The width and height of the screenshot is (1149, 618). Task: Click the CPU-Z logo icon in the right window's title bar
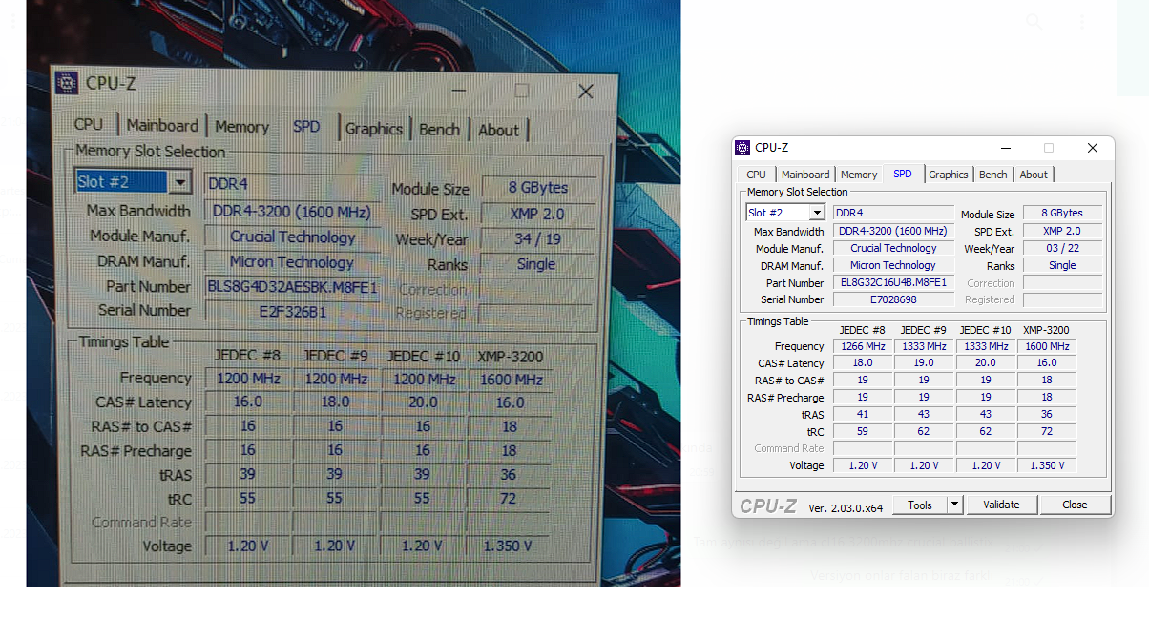pos(742,148)
